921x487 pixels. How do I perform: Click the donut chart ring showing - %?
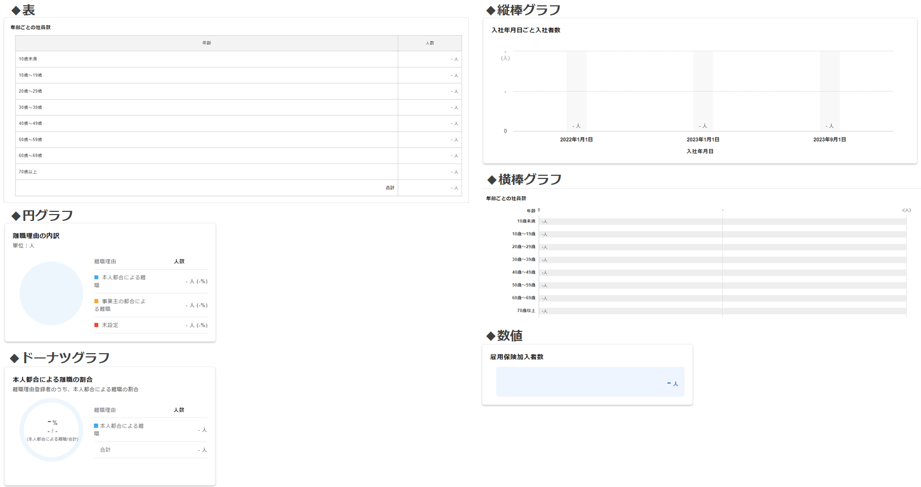click(52, 430)
